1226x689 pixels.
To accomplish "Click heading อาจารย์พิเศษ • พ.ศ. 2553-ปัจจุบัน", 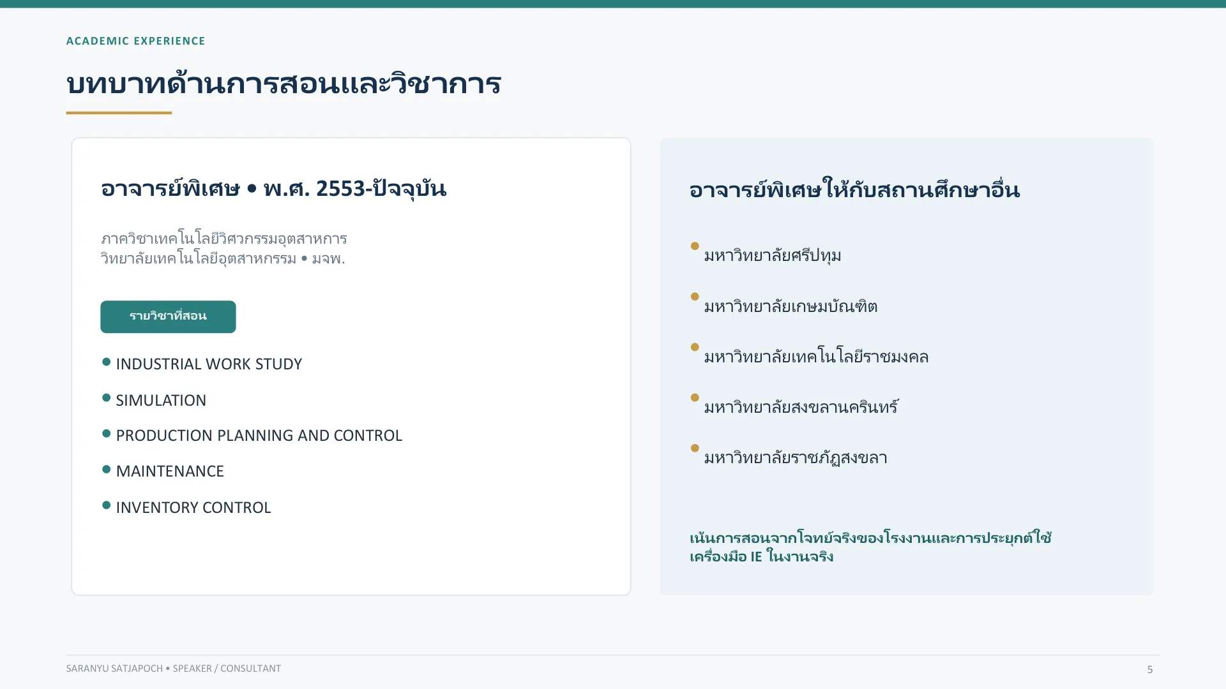I will (273, 189).
